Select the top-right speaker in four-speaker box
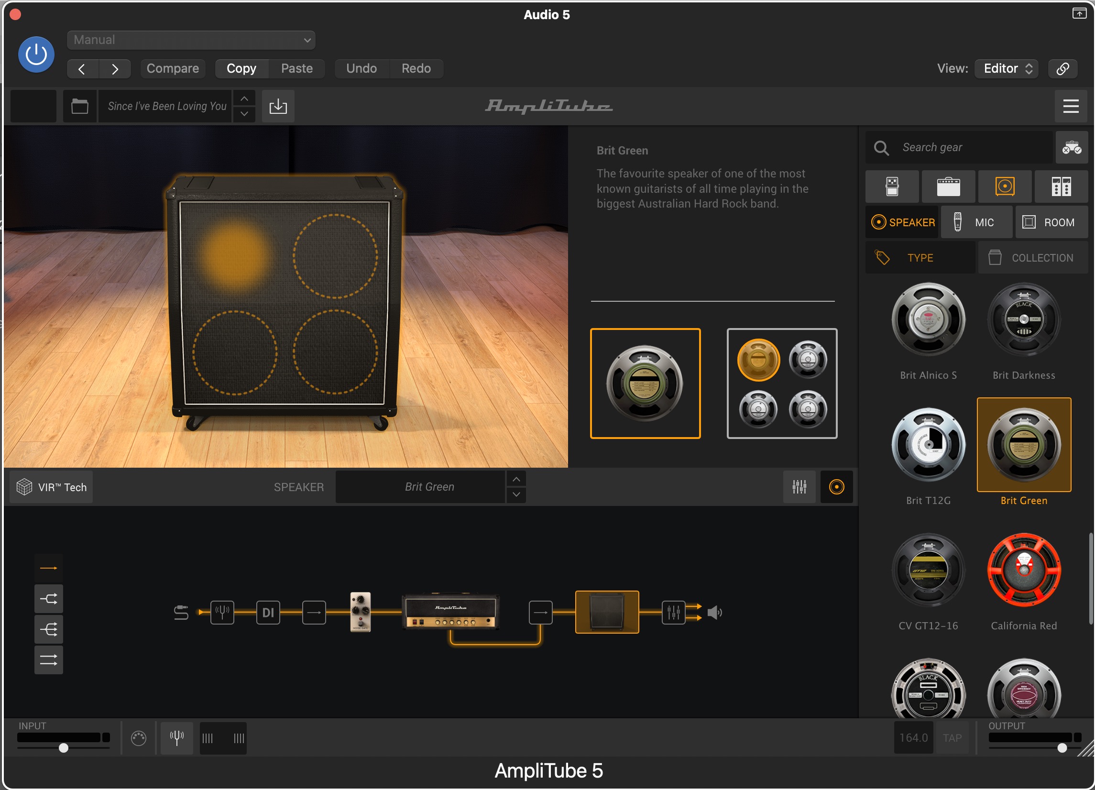The width and height of the screenshot is (1095, 790). pos(809,359)
